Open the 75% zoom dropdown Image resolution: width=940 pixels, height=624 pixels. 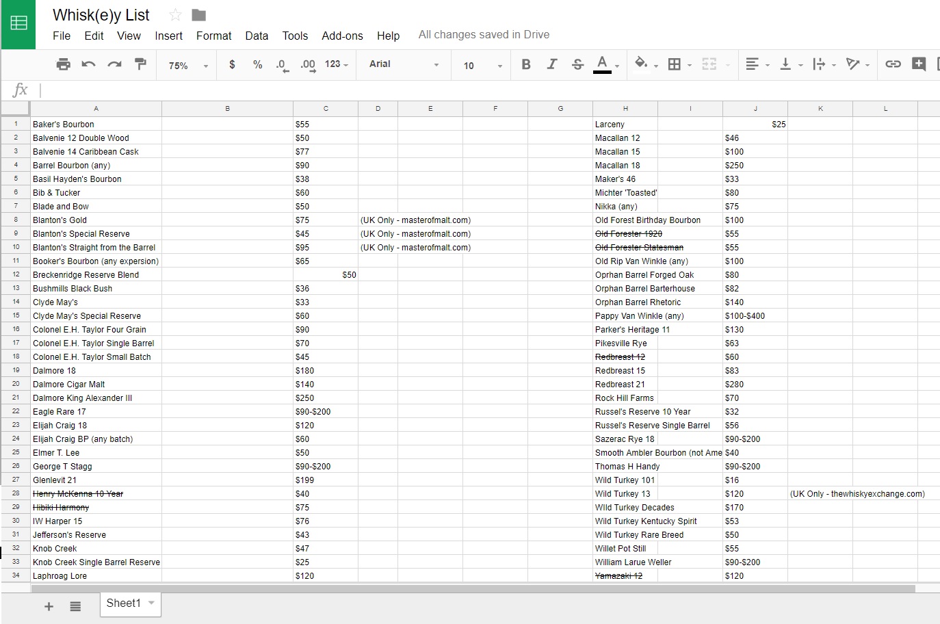188,66
